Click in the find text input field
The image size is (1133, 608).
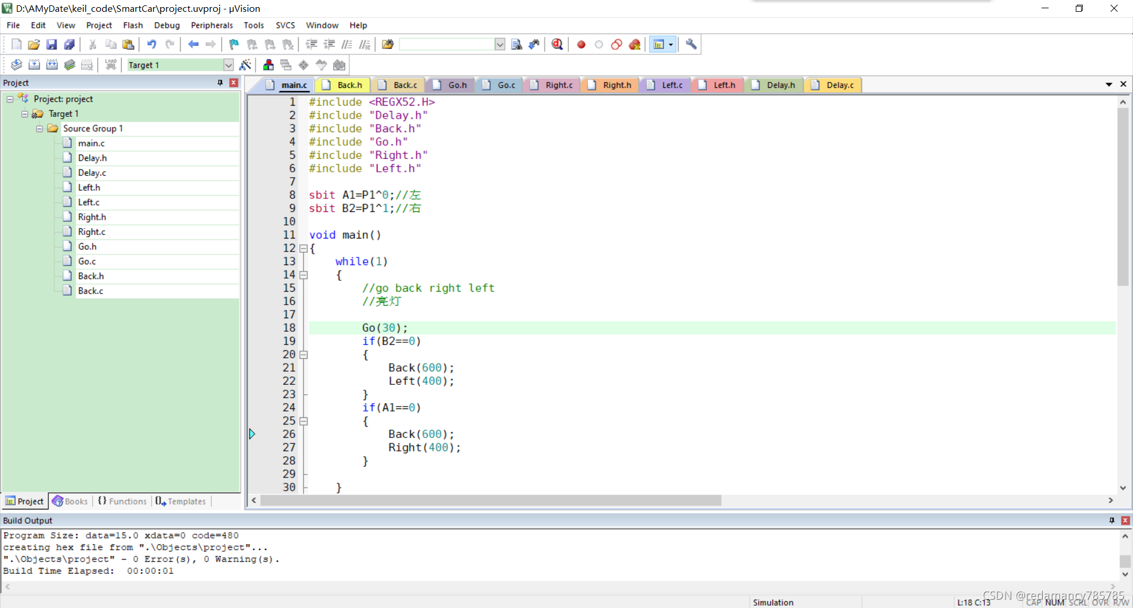pos(447,44)
